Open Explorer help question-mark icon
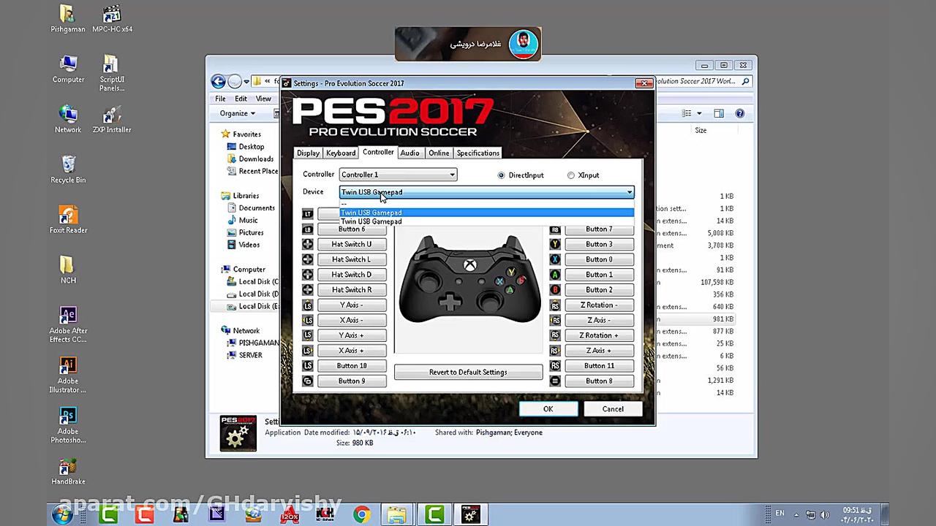Image resolution: width=936 pixels, height=526 pixels. [x=739, y=113]
